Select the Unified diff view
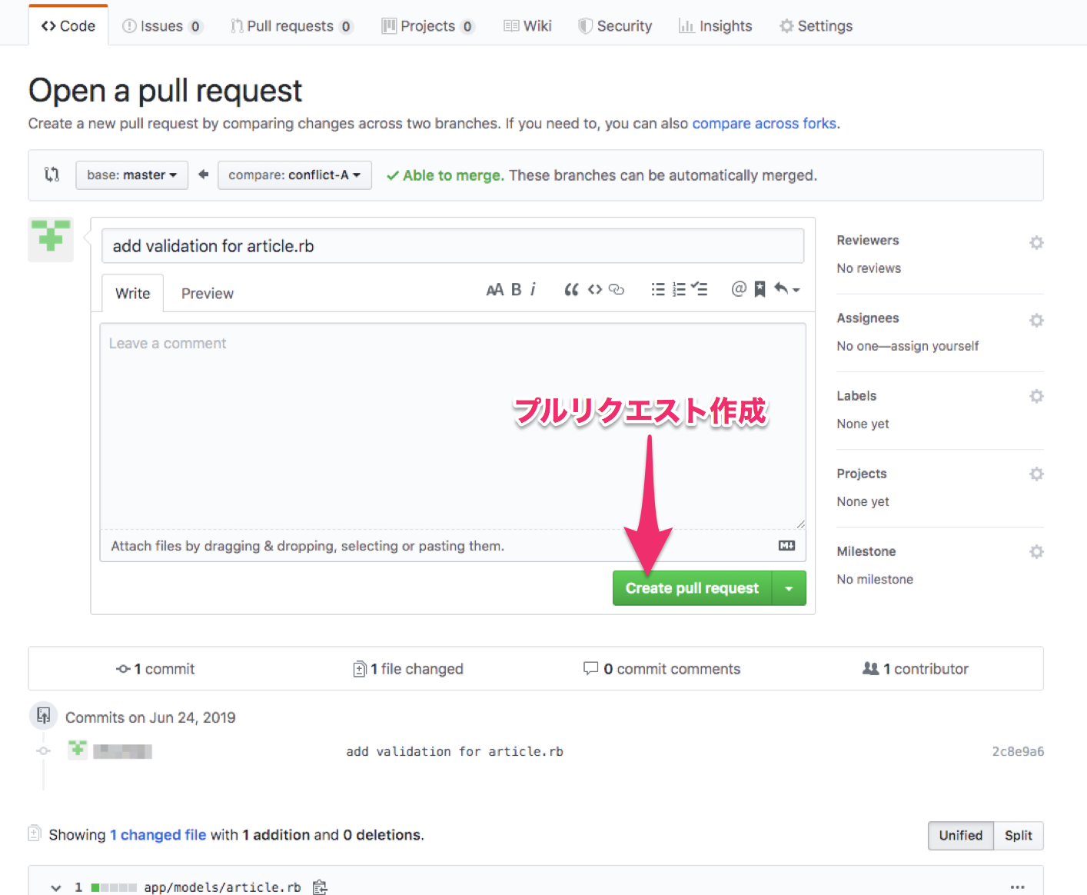The height and width of the screenshot is (895, 1087). 960,836
